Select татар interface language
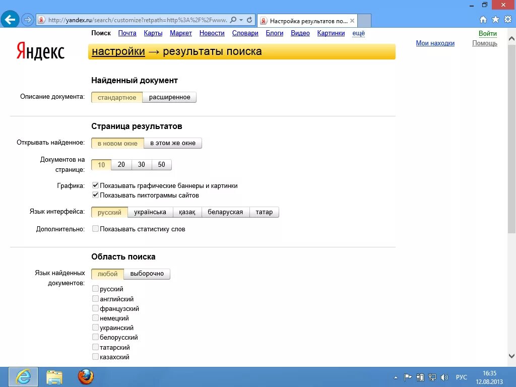Viewport: 516px width, 387px height. tap(264, 212)
